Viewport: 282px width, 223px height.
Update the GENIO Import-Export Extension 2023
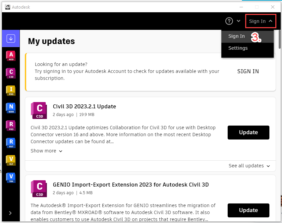click(x=248, y=210)
